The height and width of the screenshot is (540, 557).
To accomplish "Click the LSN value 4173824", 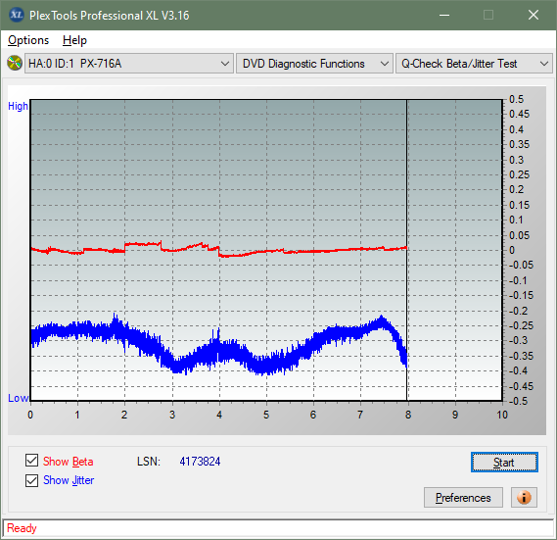I will pos(200,462).
